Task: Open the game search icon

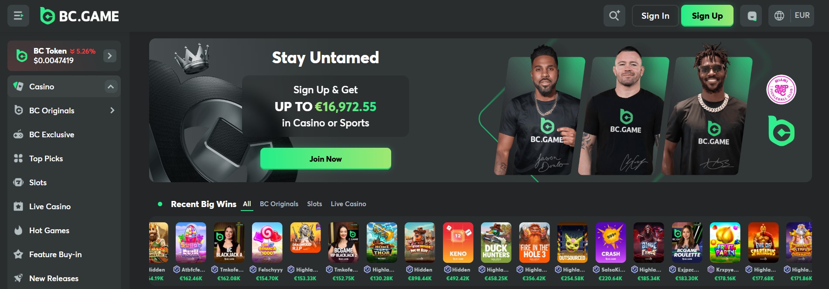Action: point(614,16)
